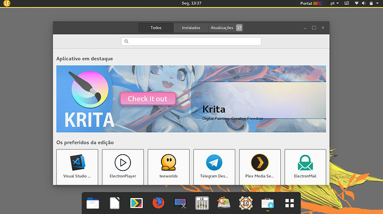The image size is (383, 214).
Task: Open Telegram Desktop app tile
Action: [x=214, y=167]
